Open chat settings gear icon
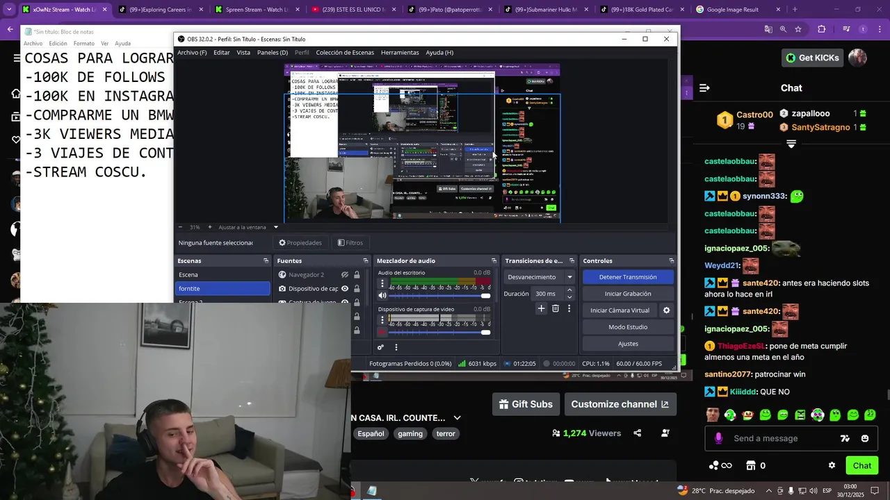Viewport: 890px width, 500px height. point(832,465)
